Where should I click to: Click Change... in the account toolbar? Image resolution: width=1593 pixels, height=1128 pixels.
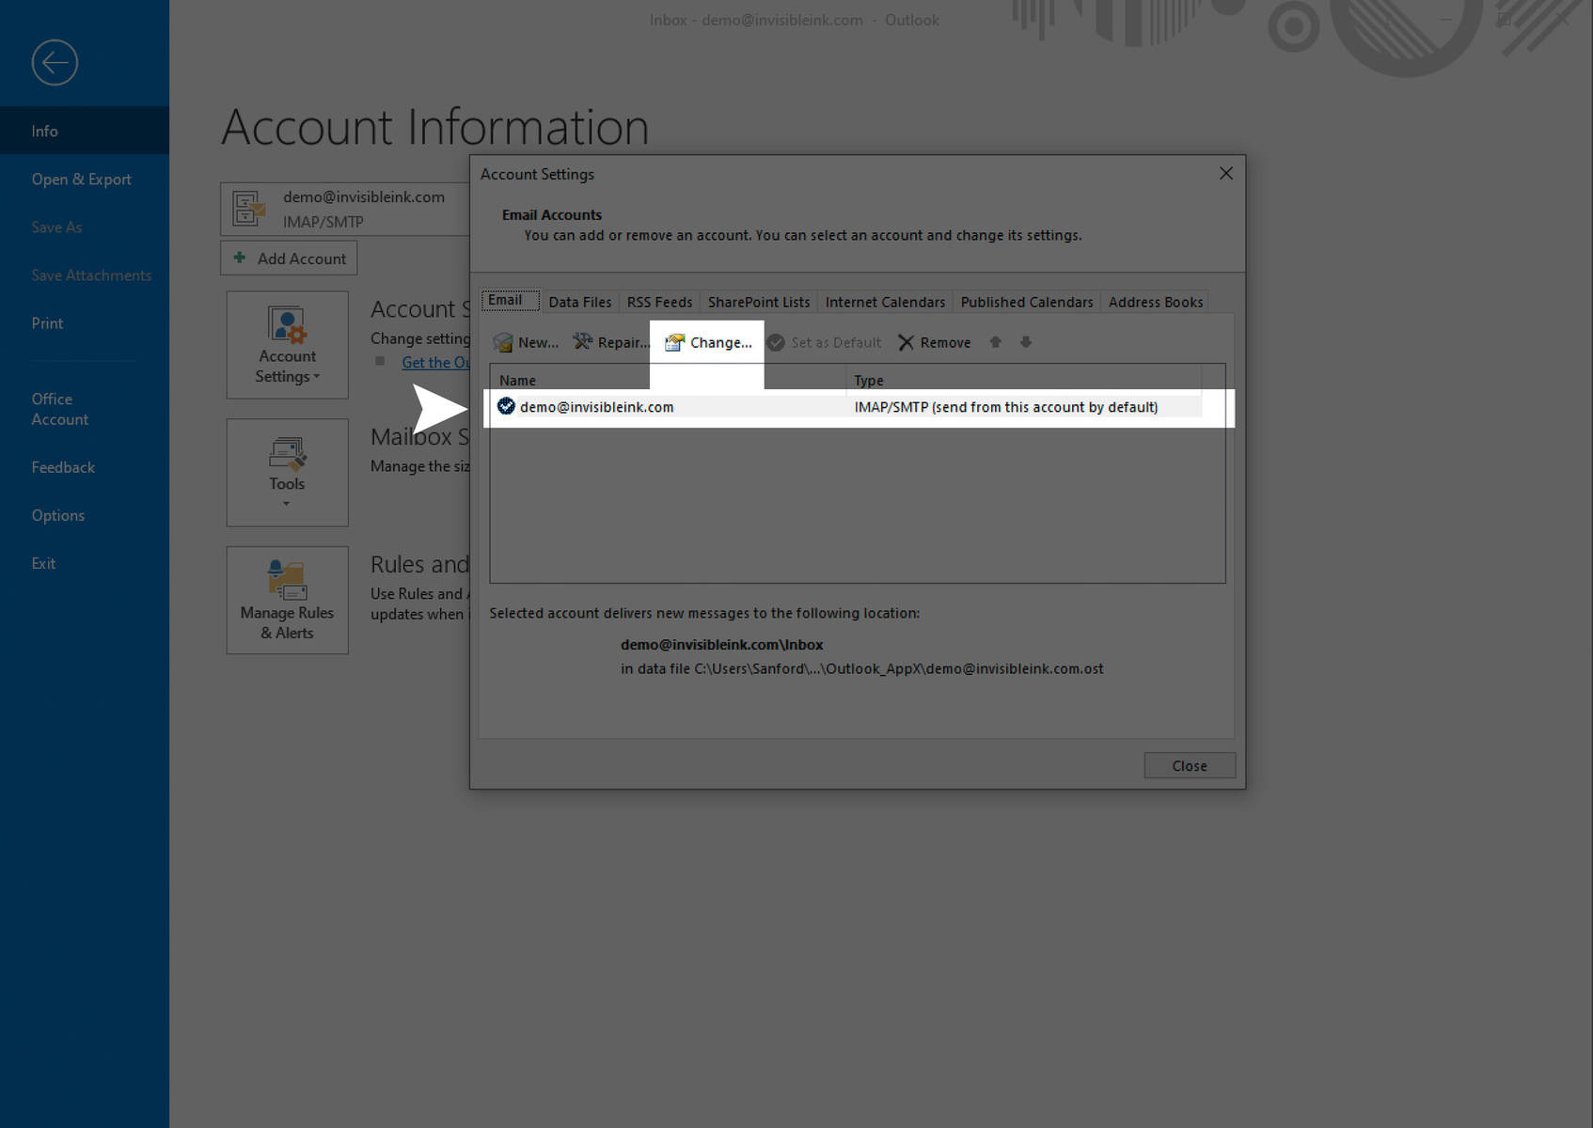click(x=708, y=342)
